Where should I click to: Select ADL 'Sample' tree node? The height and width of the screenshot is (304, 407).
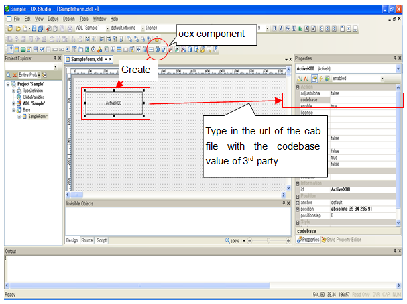34,103
